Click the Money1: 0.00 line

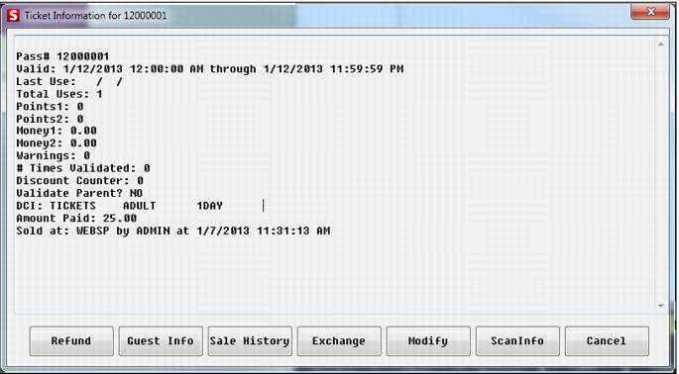click(x=57, y=131)
